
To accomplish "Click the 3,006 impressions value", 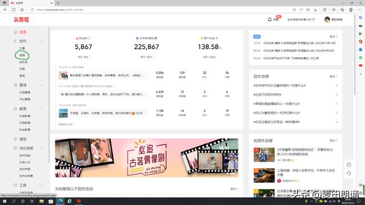I will pos(160,73).
